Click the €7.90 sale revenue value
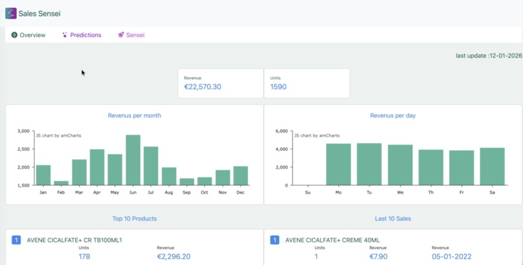Image resolution: width=523 pixels, height=265 pixels. point(378,257)
